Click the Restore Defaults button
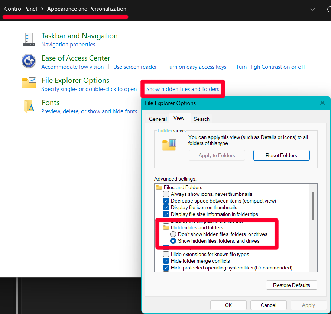Viewport: 331px width, 314px height. (292, 285)
